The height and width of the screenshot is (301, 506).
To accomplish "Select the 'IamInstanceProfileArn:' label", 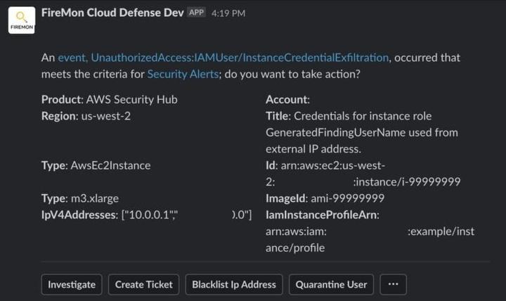I will [323, 214].
